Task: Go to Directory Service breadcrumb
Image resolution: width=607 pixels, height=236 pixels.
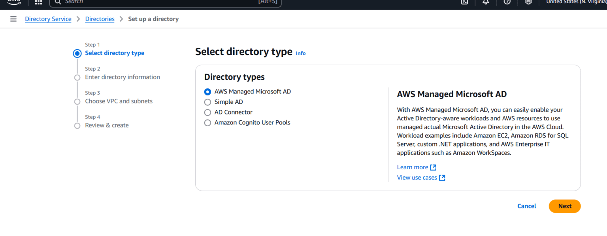Action: [48, 19]
